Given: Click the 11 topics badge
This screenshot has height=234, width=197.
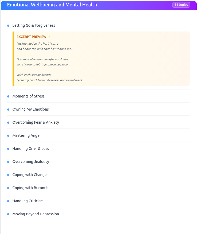Looking at the screenshot, I should click(181, 5).
